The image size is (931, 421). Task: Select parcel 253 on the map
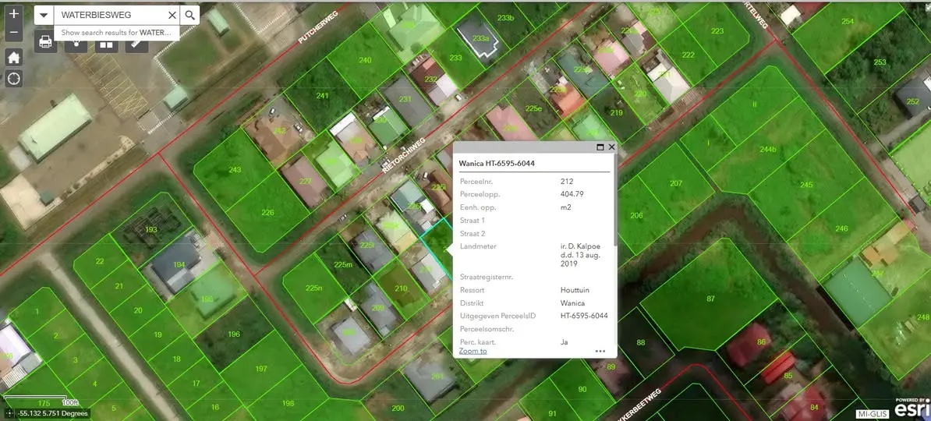880,62
